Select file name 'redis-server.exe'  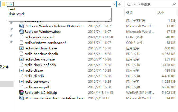37,82
